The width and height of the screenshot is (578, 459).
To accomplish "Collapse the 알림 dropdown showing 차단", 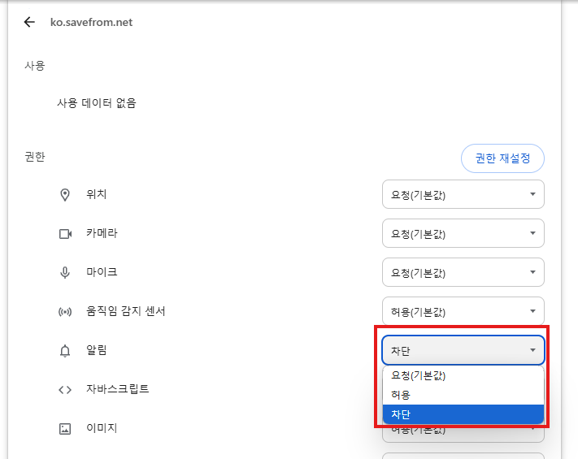I will click(x=463, y=351).
